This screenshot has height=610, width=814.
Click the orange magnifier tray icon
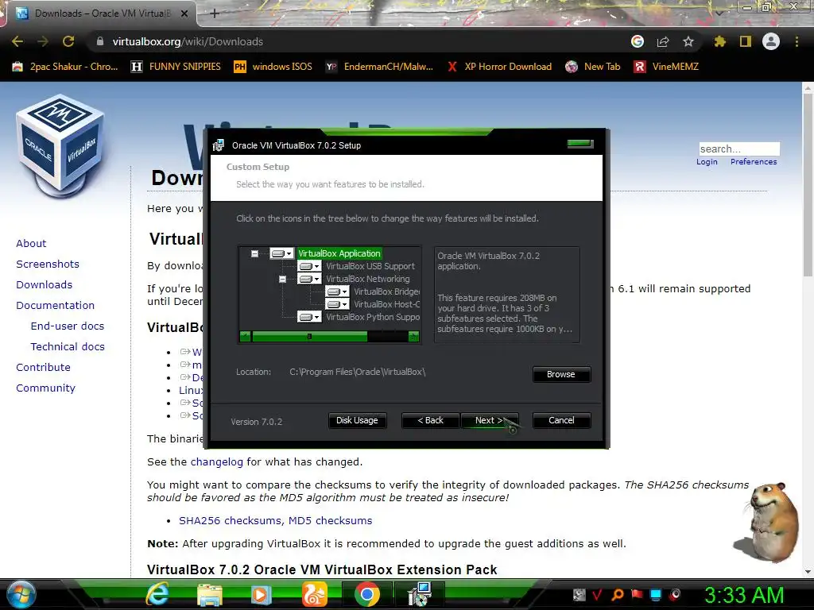(617, 594)
